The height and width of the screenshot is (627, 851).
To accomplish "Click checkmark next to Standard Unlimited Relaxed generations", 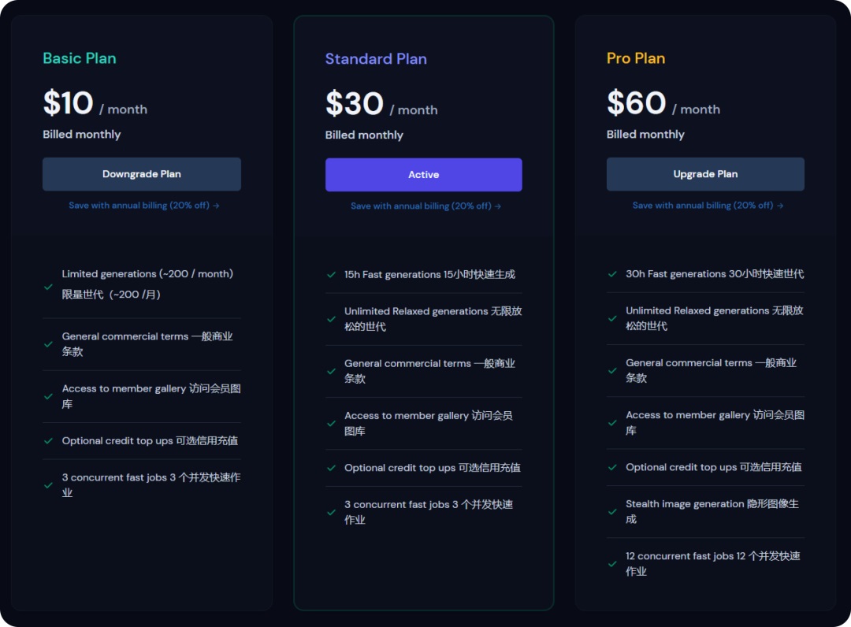I will pos(331,319).
